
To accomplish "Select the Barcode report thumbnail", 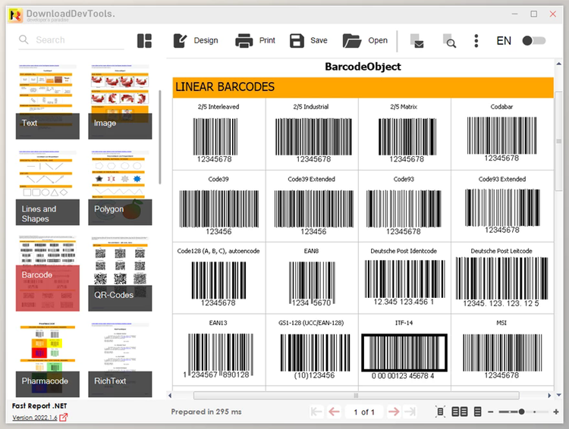I will click(48, 274).
